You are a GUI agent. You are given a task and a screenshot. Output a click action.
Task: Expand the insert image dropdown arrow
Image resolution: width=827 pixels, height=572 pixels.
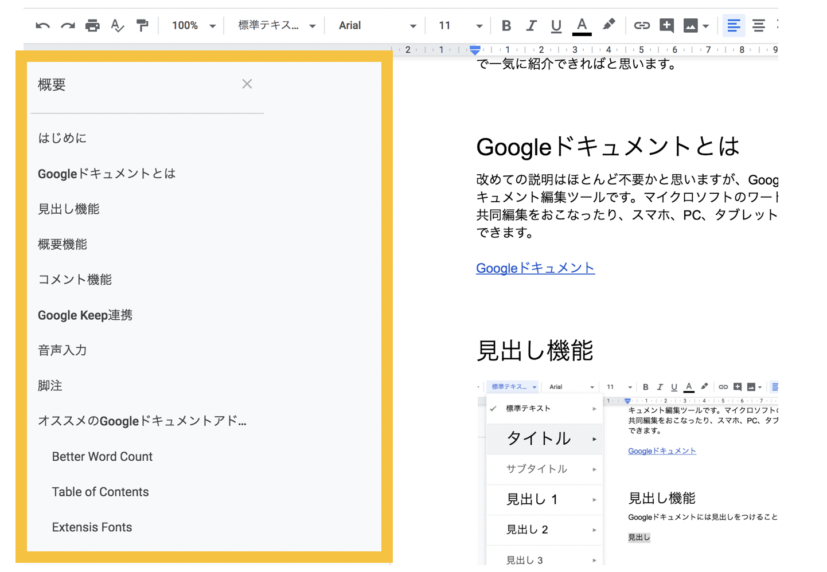click(706, 26)
